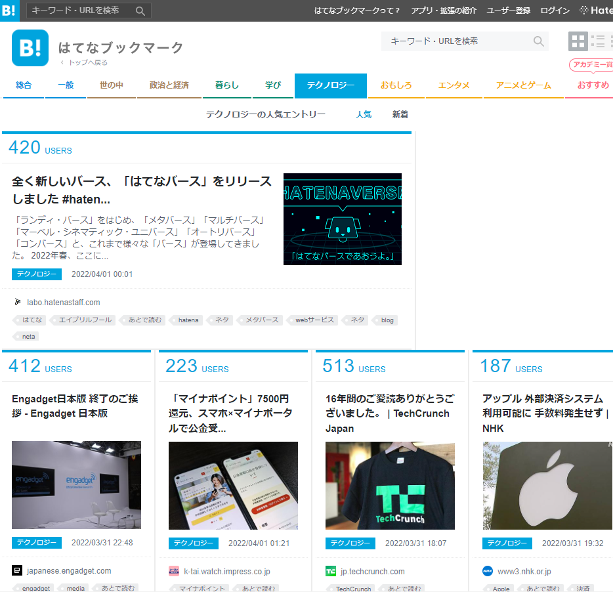Open the マイナポイント 7500円 article title
Viewport: 613px width, 592px height.
point(230,413)
